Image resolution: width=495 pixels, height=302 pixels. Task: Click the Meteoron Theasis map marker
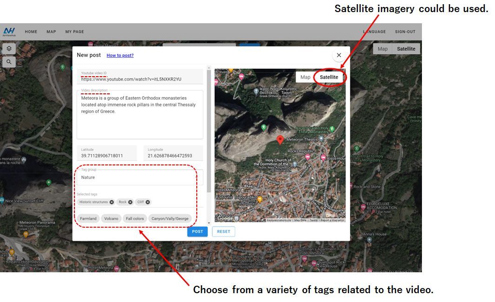pyautogui.click(x=321, y=138)
